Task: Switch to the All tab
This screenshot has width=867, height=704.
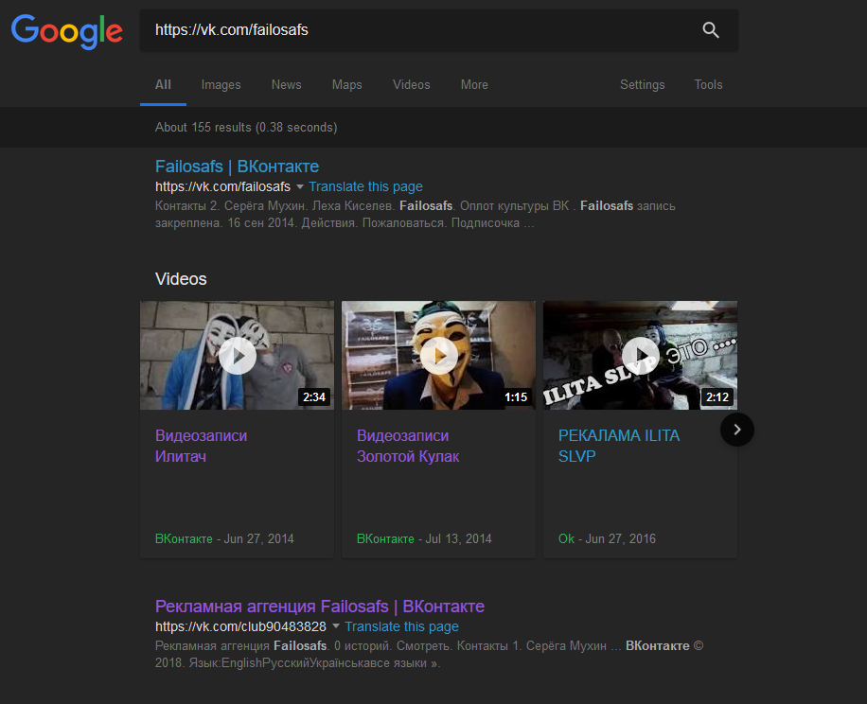Action: [x=163, y=84]
